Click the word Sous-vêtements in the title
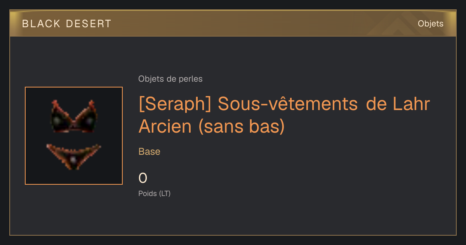 click(x=288, y=104)
